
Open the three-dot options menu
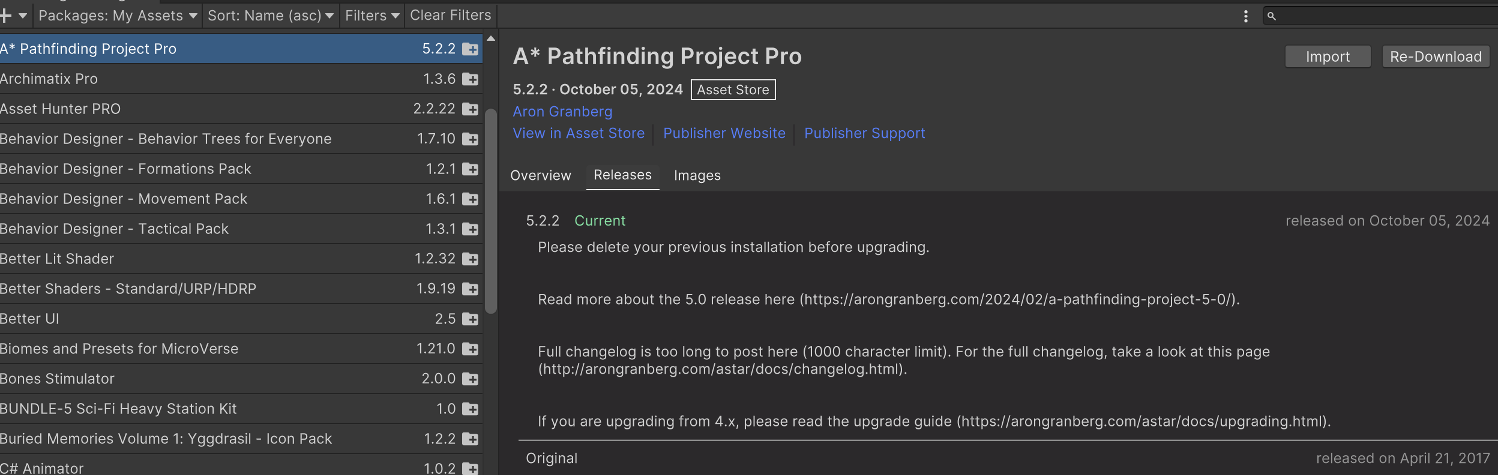1246,16
